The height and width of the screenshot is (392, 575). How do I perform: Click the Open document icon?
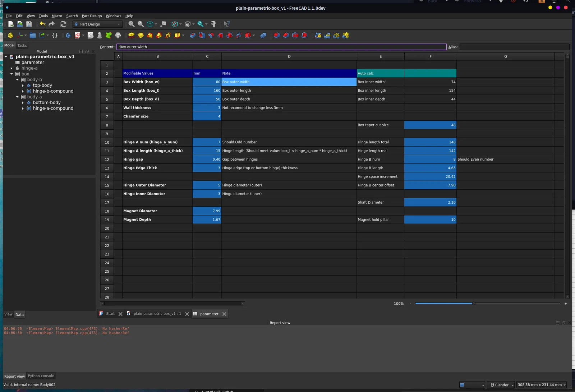tap(20, 24)
